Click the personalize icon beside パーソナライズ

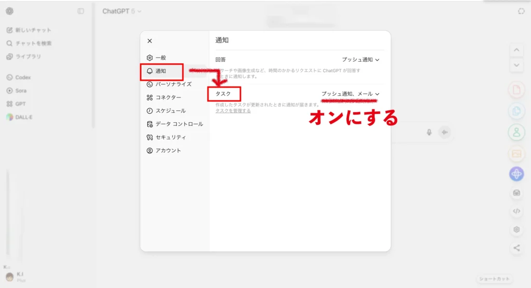point(150,84)
